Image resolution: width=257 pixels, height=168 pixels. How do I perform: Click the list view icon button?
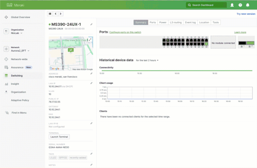[x=50, y=14]
